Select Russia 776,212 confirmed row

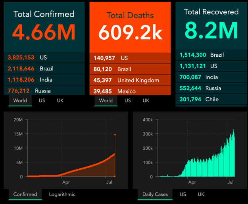(44, 90)
